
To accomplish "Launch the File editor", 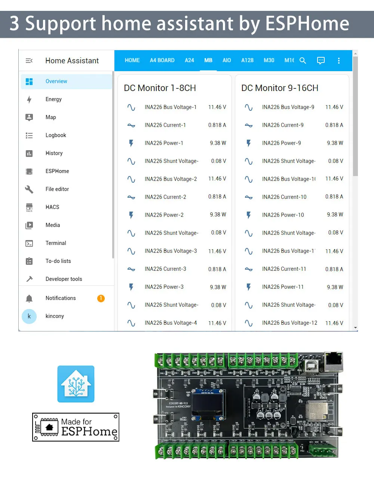I will [57, 189].
